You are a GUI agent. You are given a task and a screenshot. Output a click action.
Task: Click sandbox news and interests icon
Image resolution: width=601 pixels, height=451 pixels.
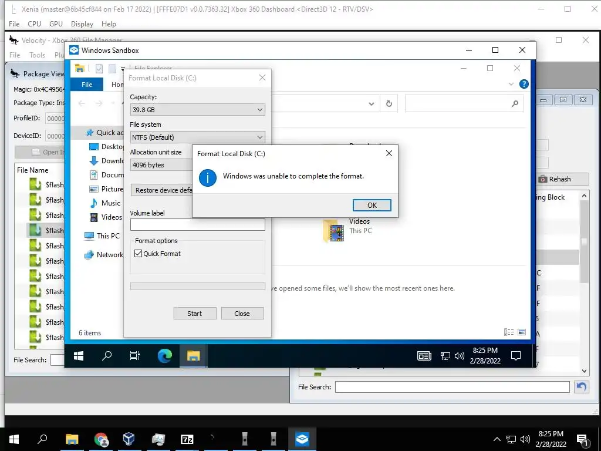[424, 356]
